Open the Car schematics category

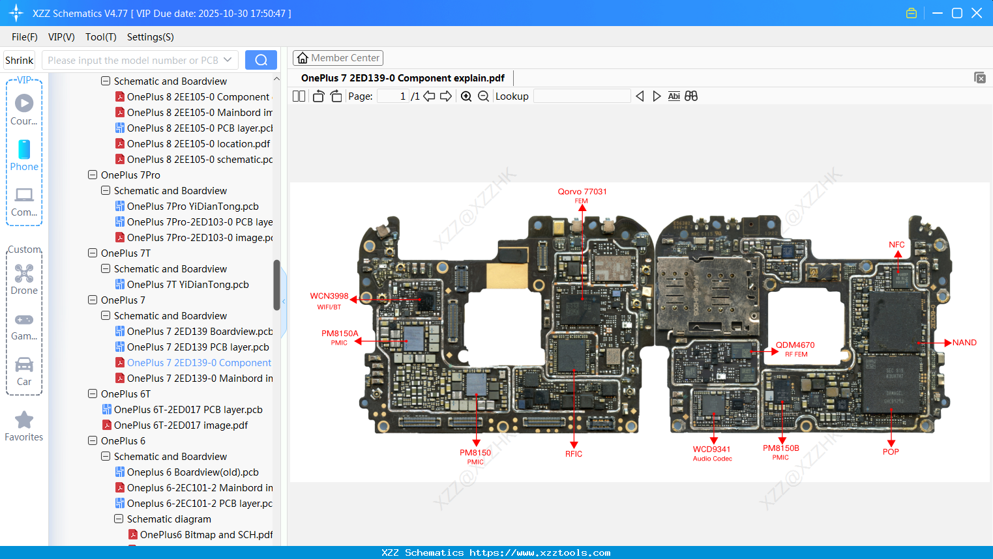[x=23, y=371]
